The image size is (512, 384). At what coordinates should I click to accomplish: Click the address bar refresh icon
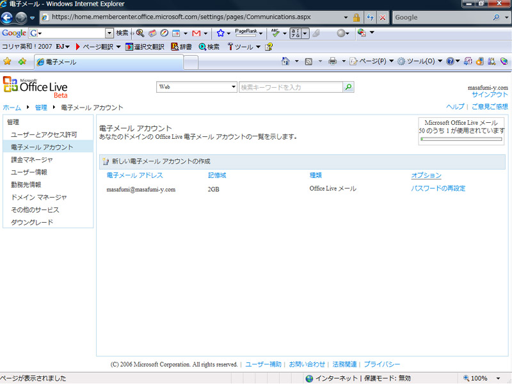[370, 17]
